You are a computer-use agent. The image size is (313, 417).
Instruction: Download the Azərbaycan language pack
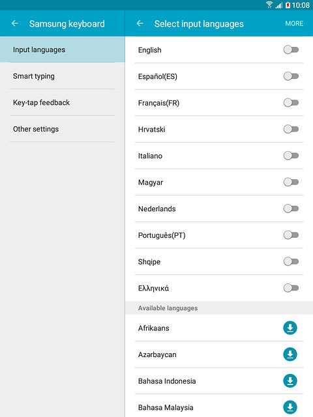[290, 354]
